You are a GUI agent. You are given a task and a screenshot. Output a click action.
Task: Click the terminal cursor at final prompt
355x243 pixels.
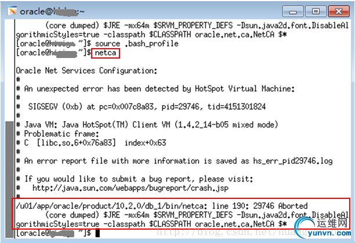tap(97, 233)
